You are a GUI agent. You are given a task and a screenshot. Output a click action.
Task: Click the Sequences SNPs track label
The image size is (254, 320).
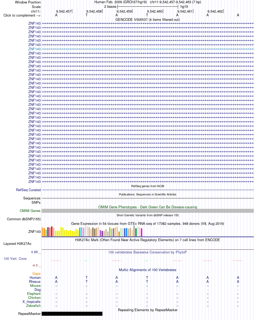(32, 200)
